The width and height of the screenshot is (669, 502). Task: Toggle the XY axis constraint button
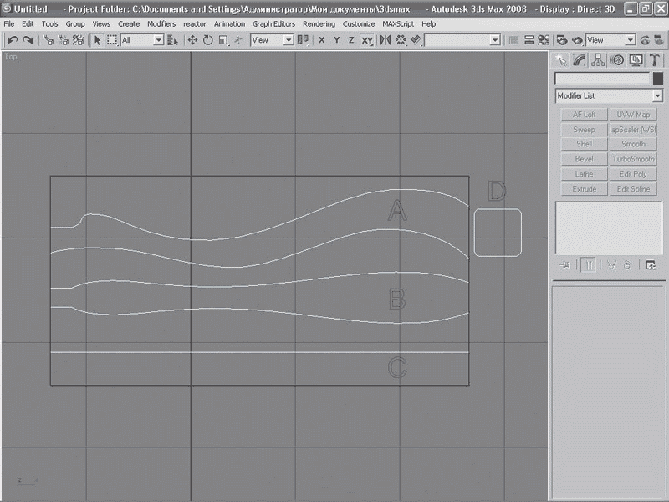367,40
